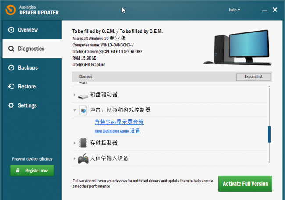The image size is (285, 200).
Task: Click the scrollbar up arrow
Action: pyautogui.click(x=269, y=86)
